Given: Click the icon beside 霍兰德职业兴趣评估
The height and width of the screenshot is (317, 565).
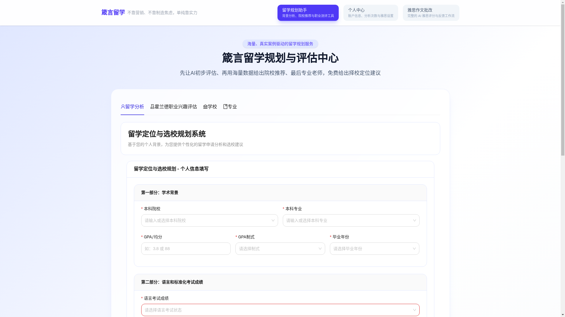Looking at the screenshot, I should tap(152, 107).
